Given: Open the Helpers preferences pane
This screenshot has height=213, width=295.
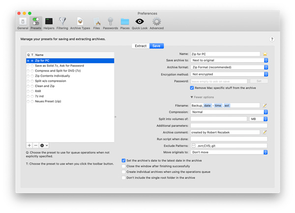Looking at the screenshot, I should point(49,23).
